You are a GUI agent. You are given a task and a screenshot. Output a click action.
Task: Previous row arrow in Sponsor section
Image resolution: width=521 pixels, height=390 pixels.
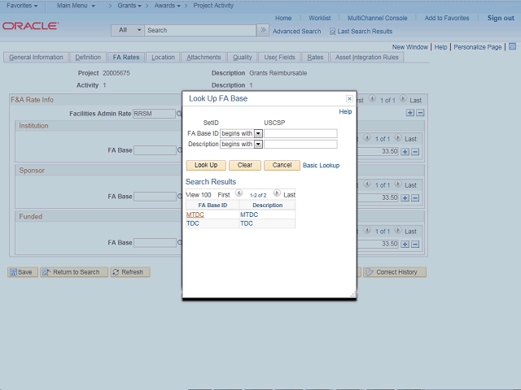tap(367, 184)
